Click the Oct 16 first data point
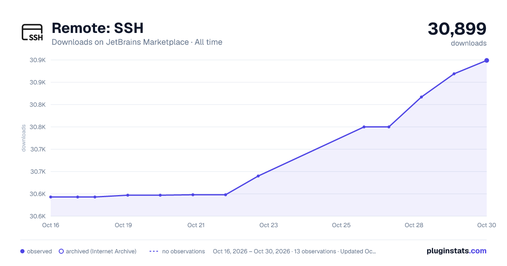 pos(51,197)
